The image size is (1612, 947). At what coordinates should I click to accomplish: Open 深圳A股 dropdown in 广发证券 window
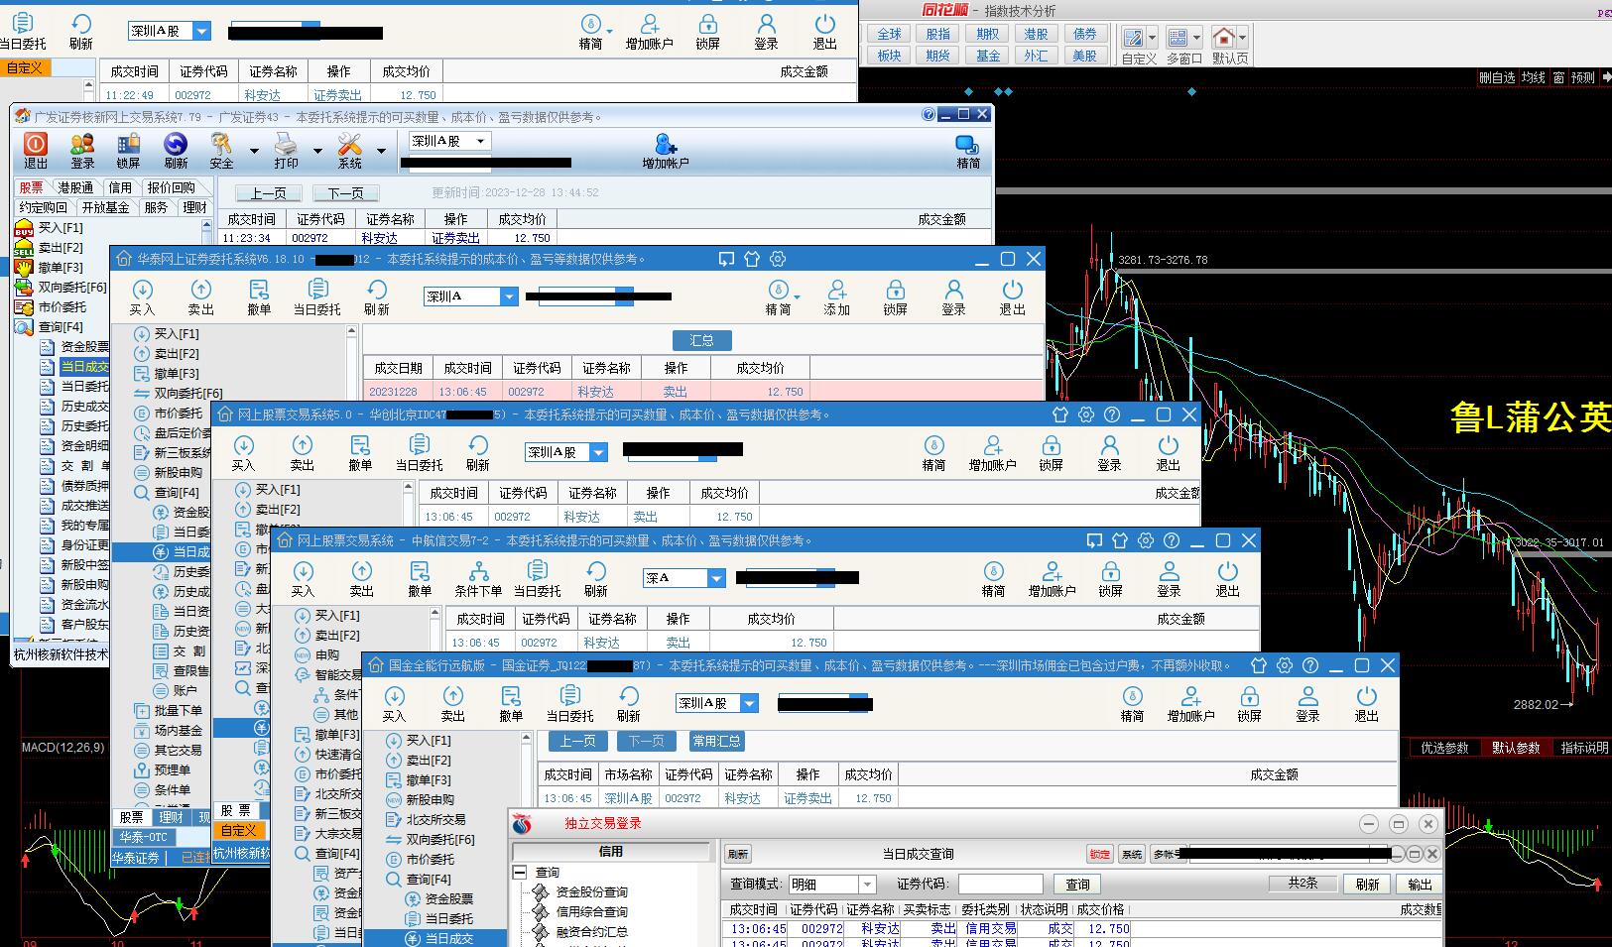[480, 141]
